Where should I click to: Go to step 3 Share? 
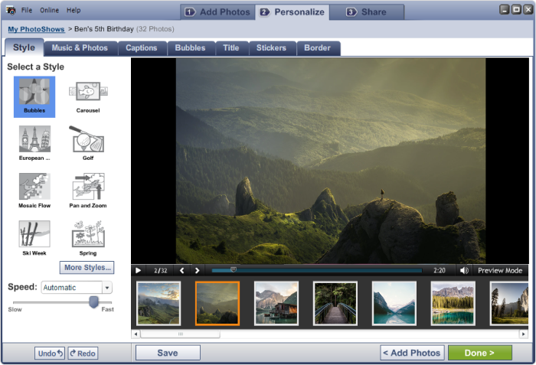(x=367, y=12)
